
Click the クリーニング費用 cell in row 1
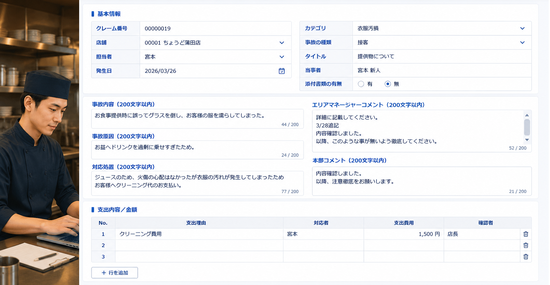click(199, 234)
